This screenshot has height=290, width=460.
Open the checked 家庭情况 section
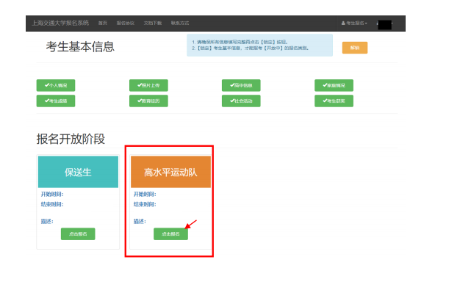pyautogui.click(x=334, y=85)
